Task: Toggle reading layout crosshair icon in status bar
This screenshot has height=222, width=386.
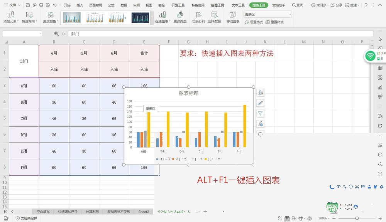Action: [301, 218]
